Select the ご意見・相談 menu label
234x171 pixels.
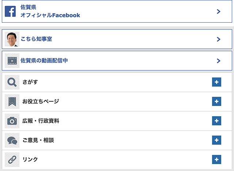click(38, 140)
